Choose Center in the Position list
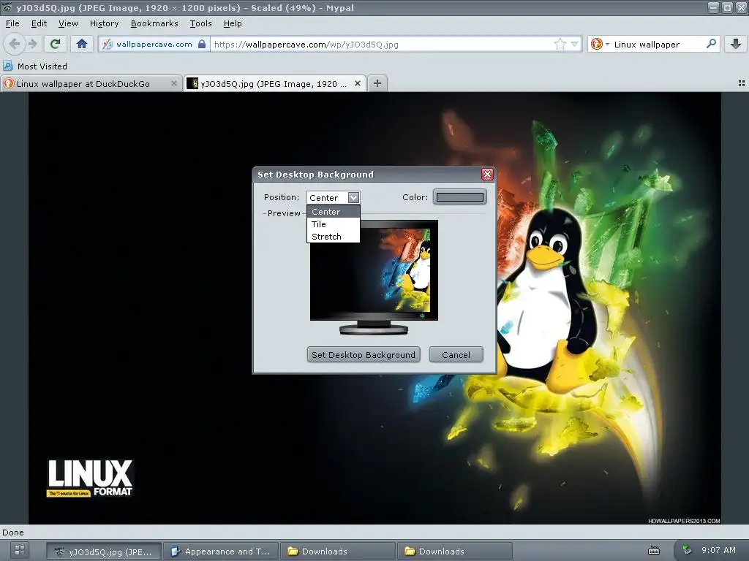 pyautogui.click(x=333, y=212)
